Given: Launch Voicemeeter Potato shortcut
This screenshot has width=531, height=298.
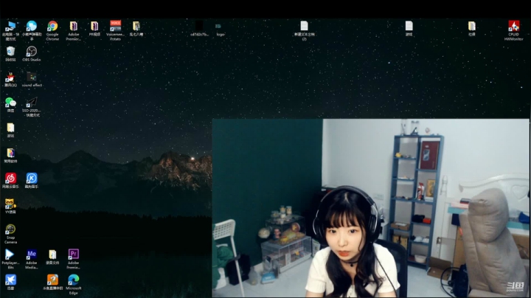Looking at the screenshot, I should pos(116,26).
